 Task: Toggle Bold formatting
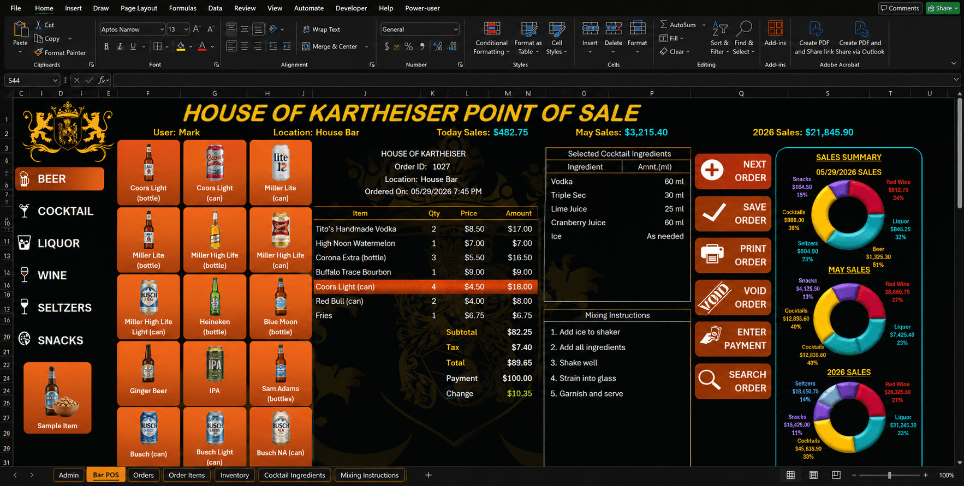pyautogui.click(x=106, y=46)
